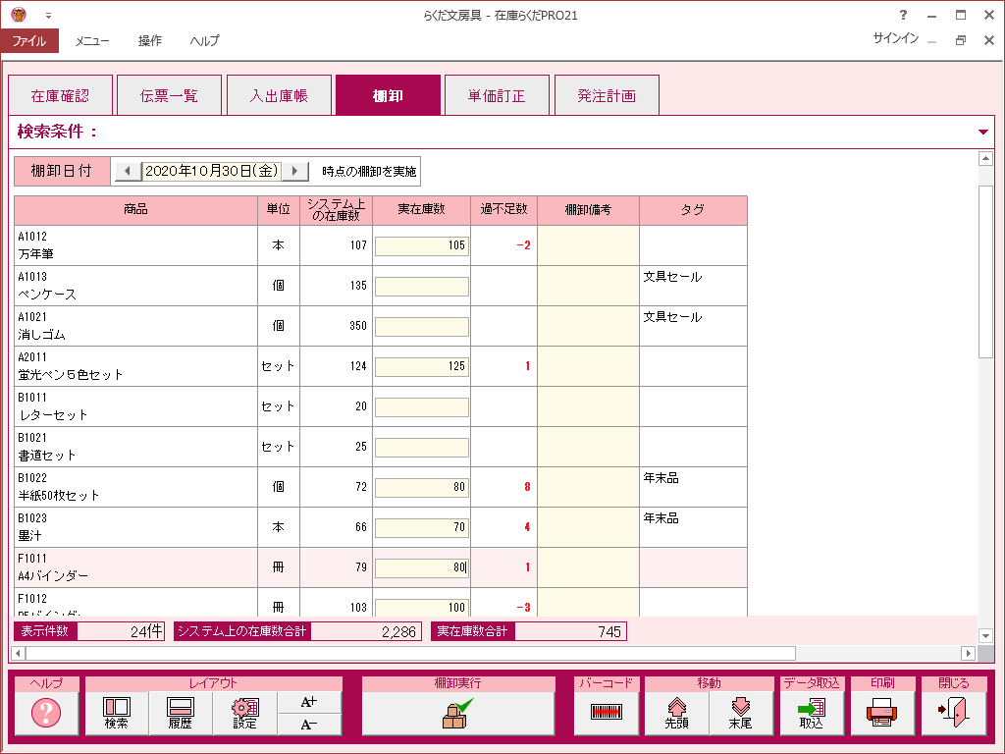The image size is (1005, 754).
Task: Decrease font size with A- button
Action: click(x=309, y=725)
